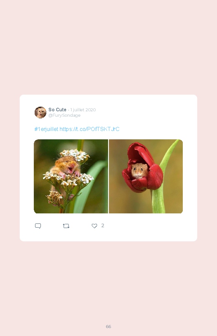Click the 1 juillet 2020 timestamp
This screenshot has height=336, width=217.
point(83,110)
